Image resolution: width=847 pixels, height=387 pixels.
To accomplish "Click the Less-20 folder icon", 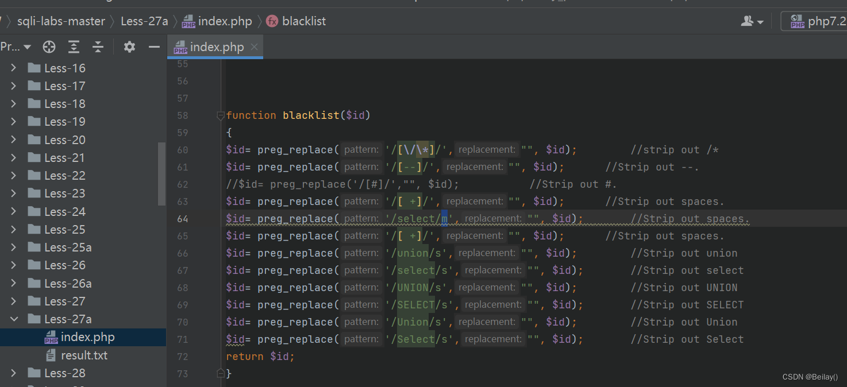I will coord(34,140).
